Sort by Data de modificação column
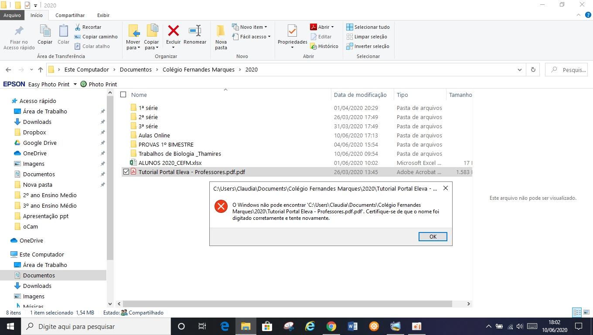 pyautogui.click(x=360, y=95)
